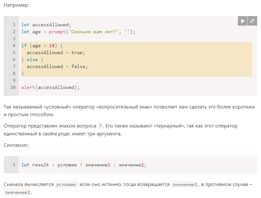Viewport: 261px width, 198px height.
Task: Click inline code 'значение2' at bottom
Action: (x=17, y=192)
